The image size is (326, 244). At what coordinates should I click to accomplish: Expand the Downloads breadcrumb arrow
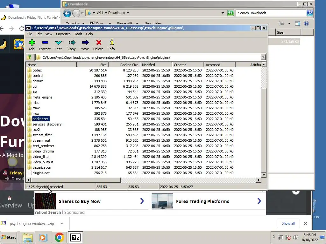(x=128, y=13)
